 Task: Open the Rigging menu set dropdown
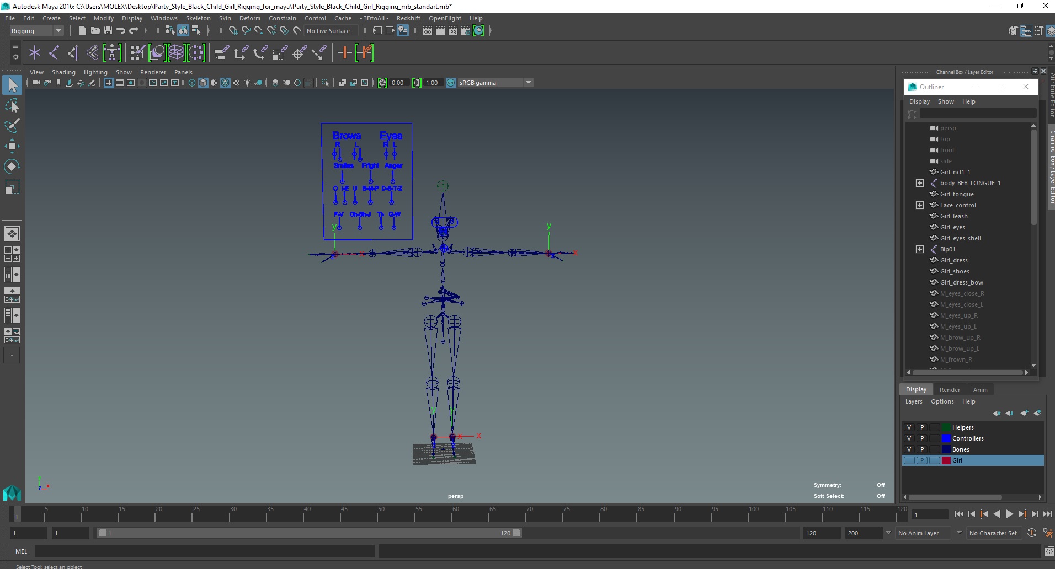click(36, 31)
